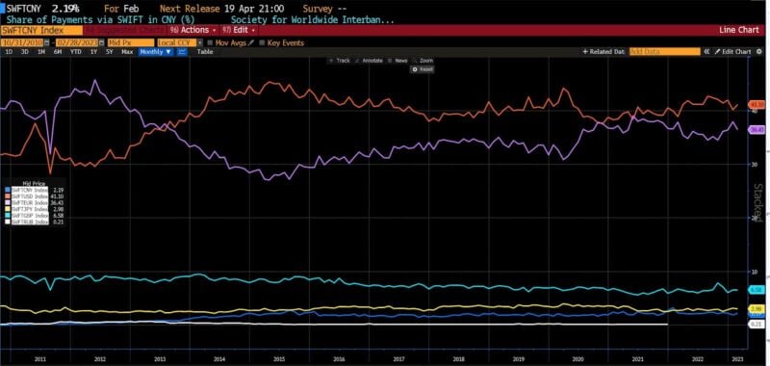Click the Add Data input field

tap(664, 51)
